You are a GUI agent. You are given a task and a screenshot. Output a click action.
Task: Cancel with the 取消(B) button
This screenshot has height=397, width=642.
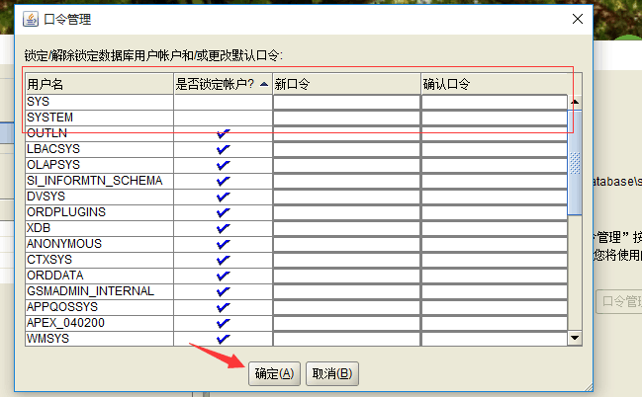click(332, 373)
